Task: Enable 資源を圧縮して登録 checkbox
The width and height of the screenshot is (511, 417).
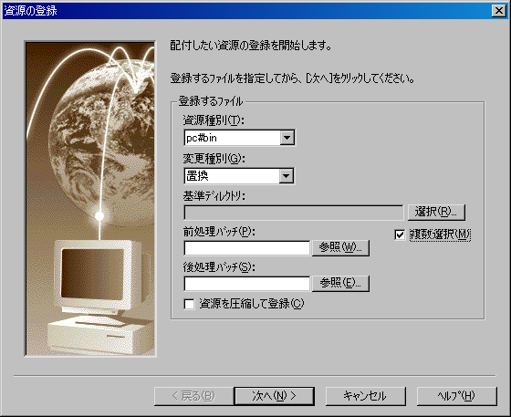Action: [x=189, y=304]
